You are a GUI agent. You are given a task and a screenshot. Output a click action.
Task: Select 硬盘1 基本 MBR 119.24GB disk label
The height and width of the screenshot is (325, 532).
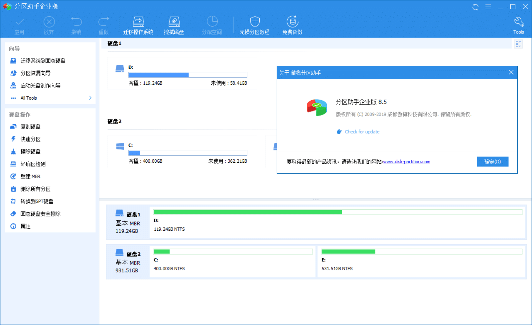point(128,222)
